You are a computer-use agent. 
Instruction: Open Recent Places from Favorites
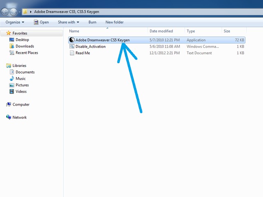[x=27, y=53]
